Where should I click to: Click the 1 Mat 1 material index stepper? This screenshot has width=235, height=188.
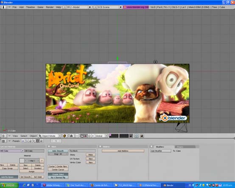point(32,161)
